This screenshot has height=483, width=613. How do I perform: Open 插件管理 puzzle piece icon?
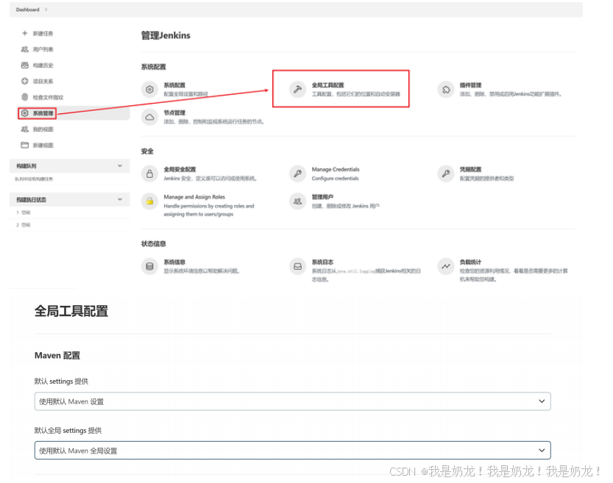(446, 90)
